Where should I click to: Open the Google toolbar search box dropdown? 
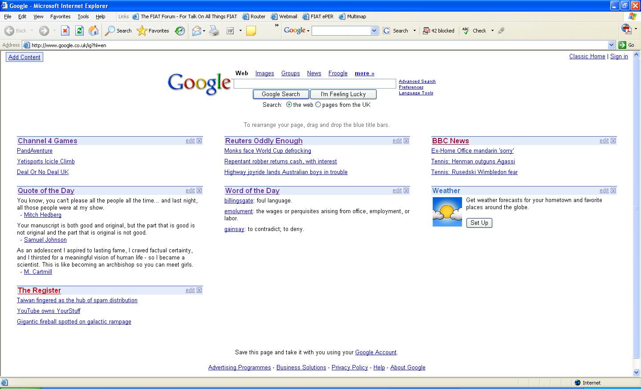click(x=374, y=31)
